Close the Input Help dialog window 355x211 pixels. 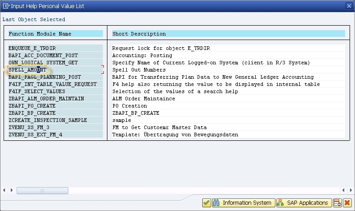(349, 6)
